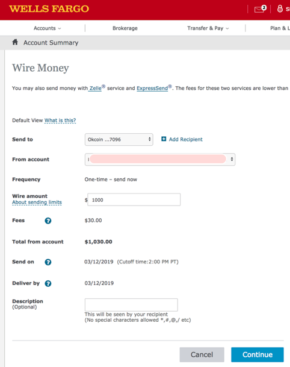Click the Continue button
290x367 pixels.
pos(258,354)
